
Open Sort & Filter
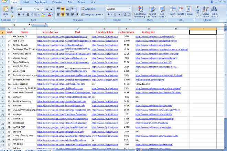[206, 12]
